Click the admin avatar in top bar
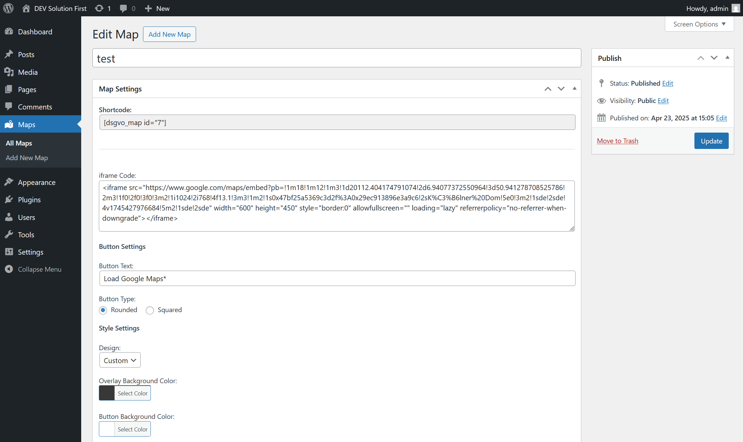This screenshot has height=442, width=743. coord(736,8)
